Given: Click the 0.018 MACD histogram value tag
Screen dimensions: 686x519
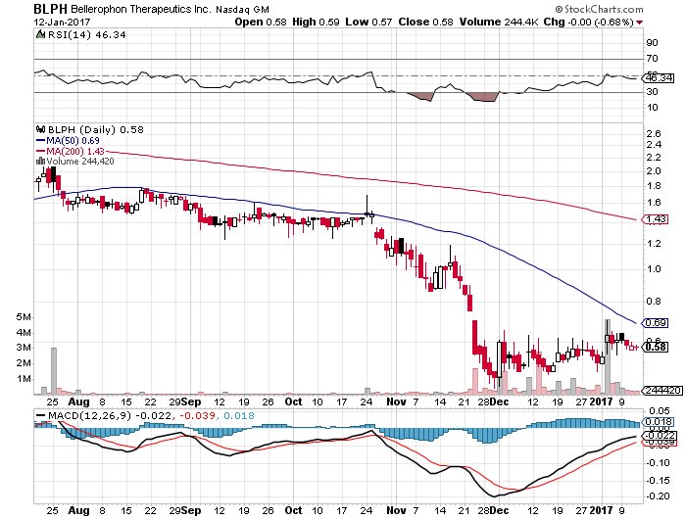Looking at the screenshot, I should [658, 422].
